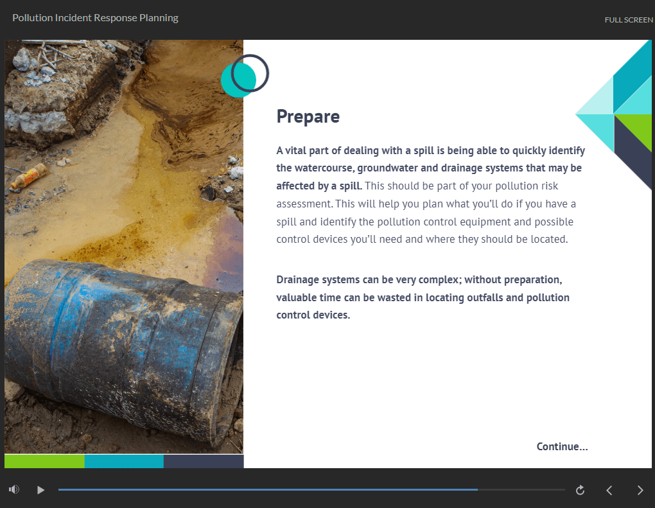Viewport: 655px width, 508px height.
Task: Click the Pollution Incident Response Planning title
Action: [95, 18]
